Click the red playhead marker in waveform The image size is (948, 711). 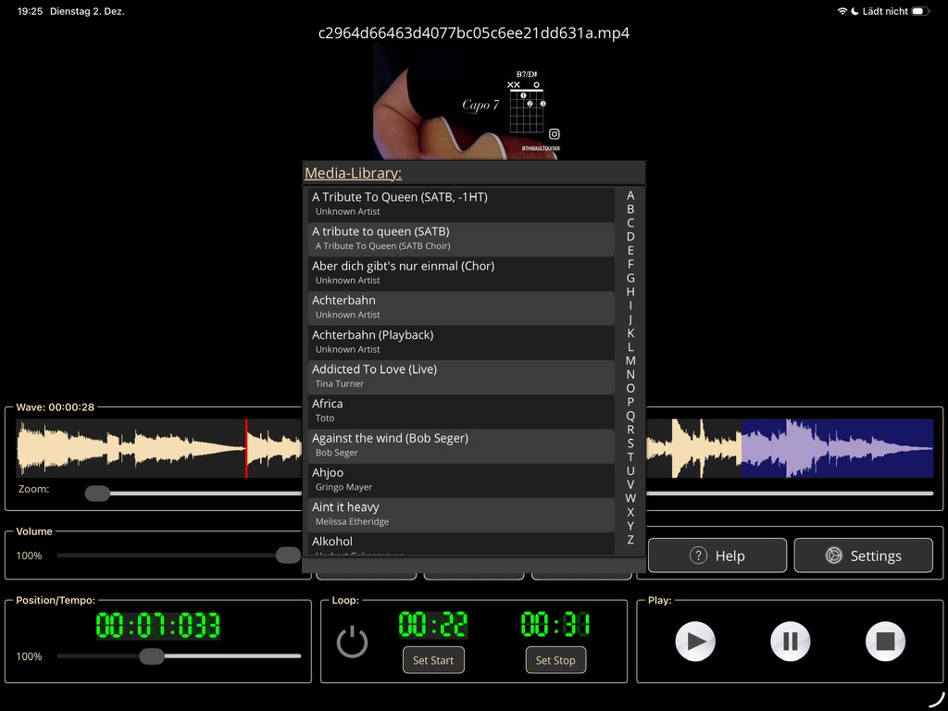point(246,448)
